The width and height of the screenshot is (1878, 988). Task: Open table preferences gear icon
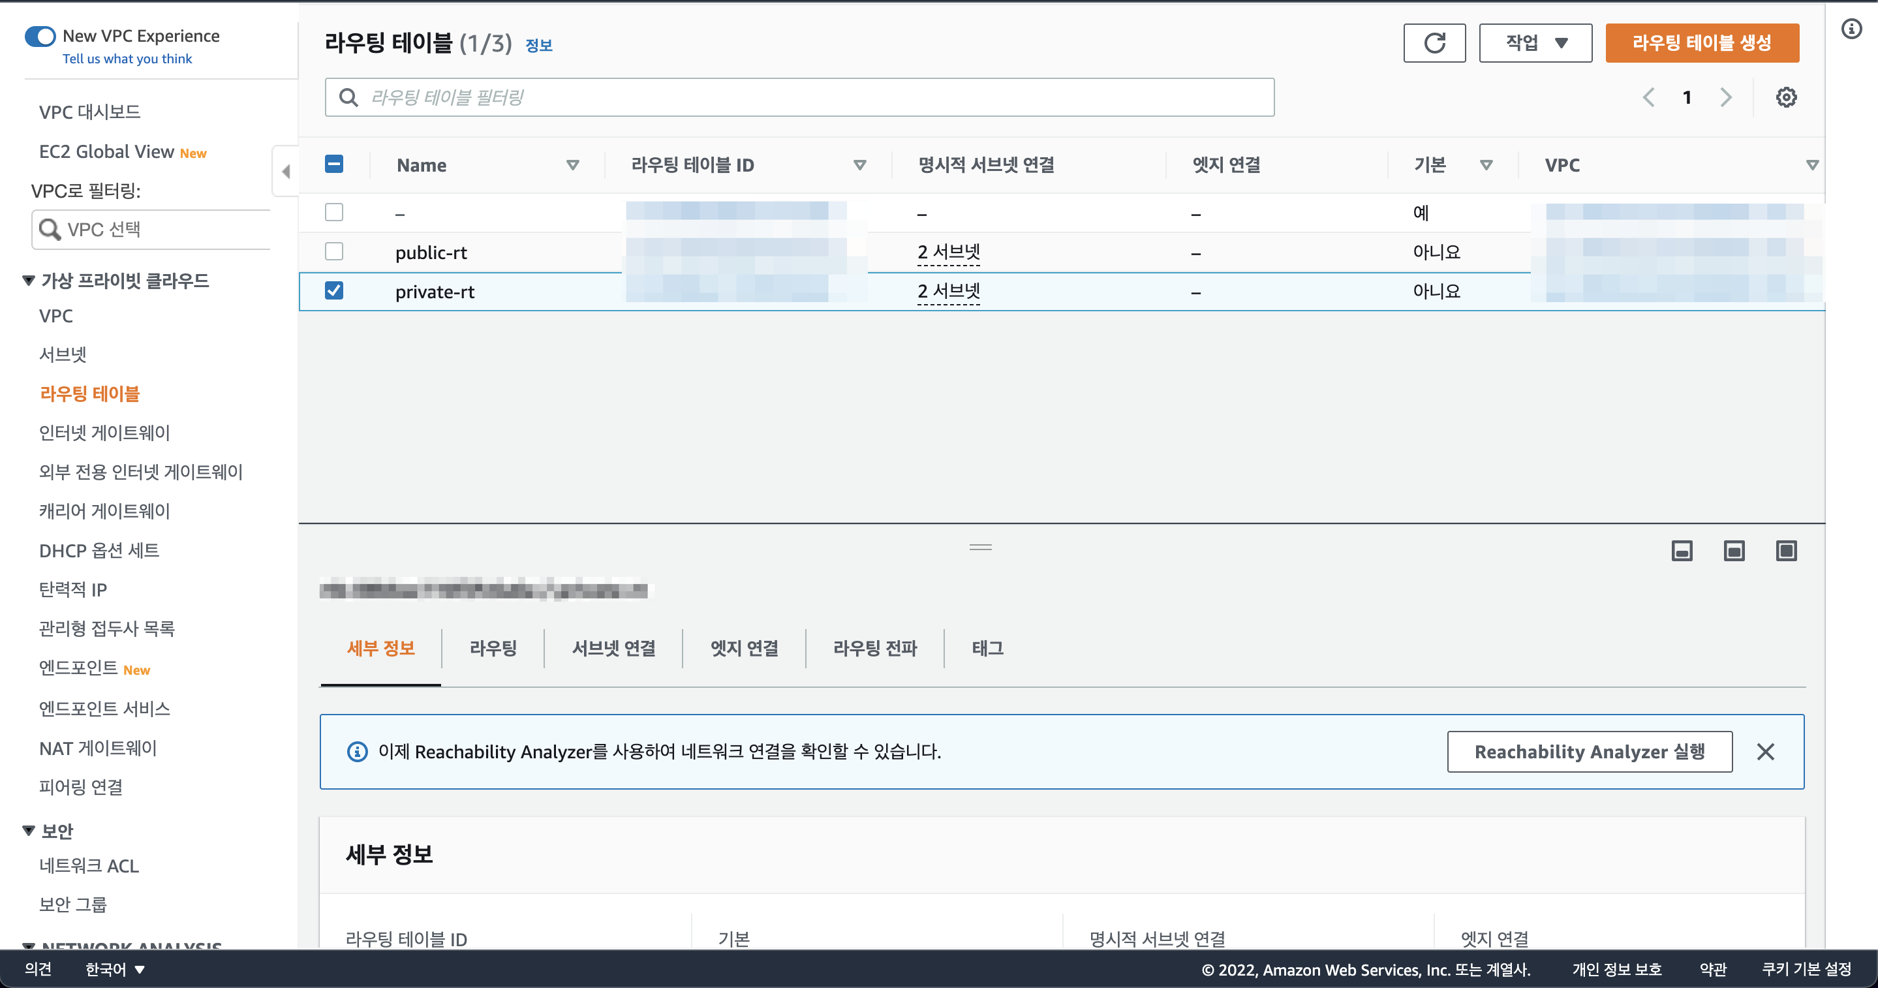click(x=1786, y=97)
